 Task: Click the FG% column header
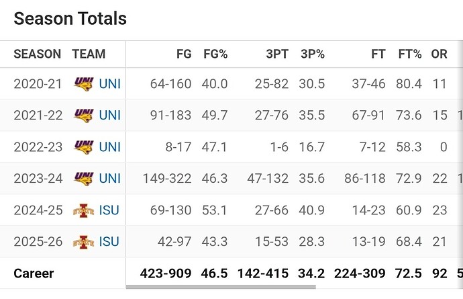(x=215, y=54)
